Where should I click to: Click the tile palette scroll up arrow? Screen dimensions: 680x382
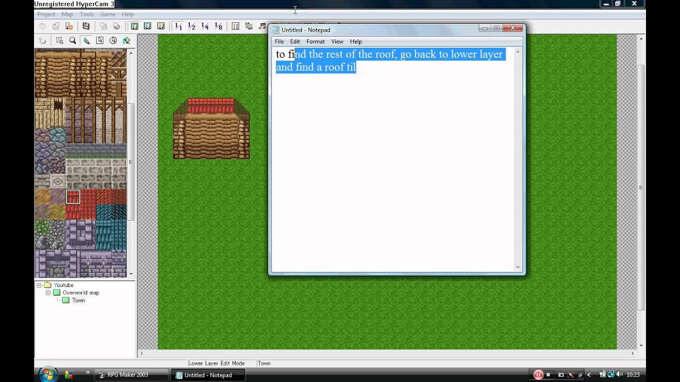click(x=131, y=52)
